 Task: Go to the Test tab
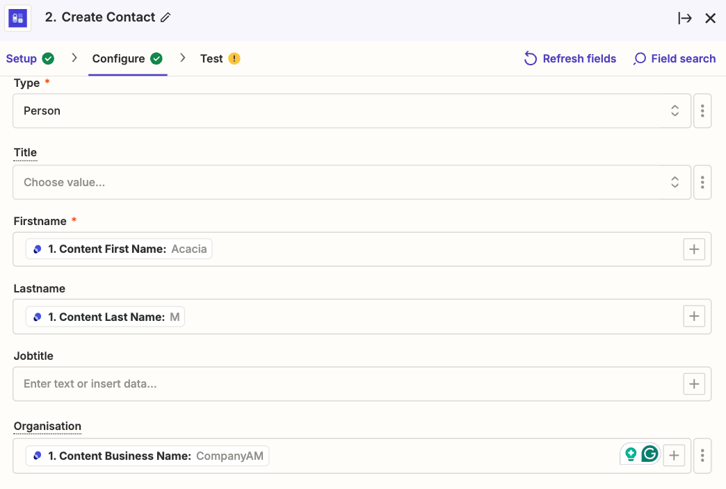211,59
